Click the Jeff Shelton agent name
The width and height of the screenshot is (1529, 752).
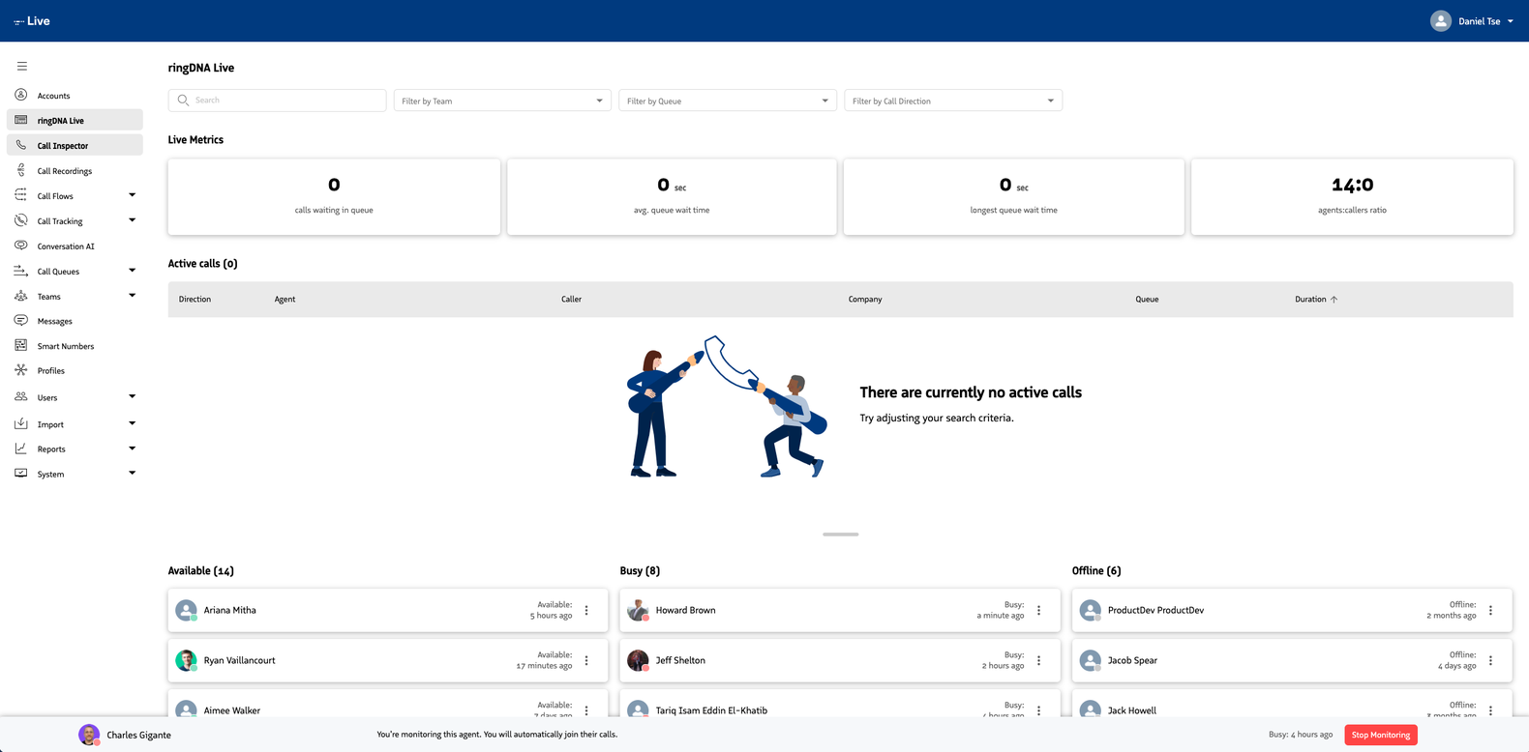680,661
